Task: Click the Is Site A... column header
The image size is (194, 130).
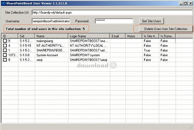Action: (x=150, y=36)
